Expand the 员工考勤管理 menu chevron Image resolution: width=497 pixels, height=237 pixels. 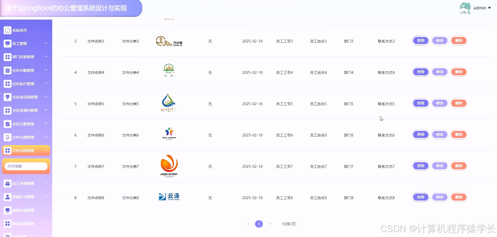[46, 183]
